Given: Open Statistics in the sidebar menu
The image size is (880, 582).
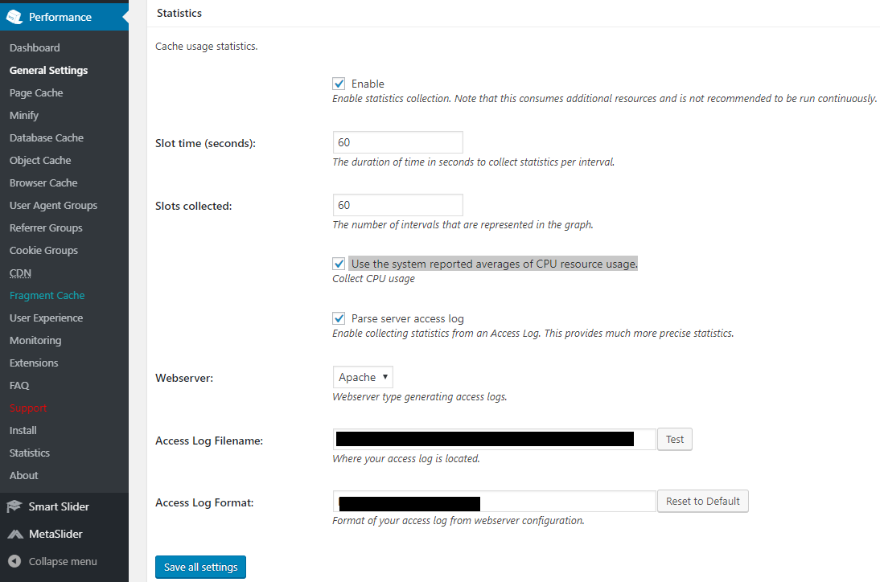Looking at the screenshot, I should [29, 453].
